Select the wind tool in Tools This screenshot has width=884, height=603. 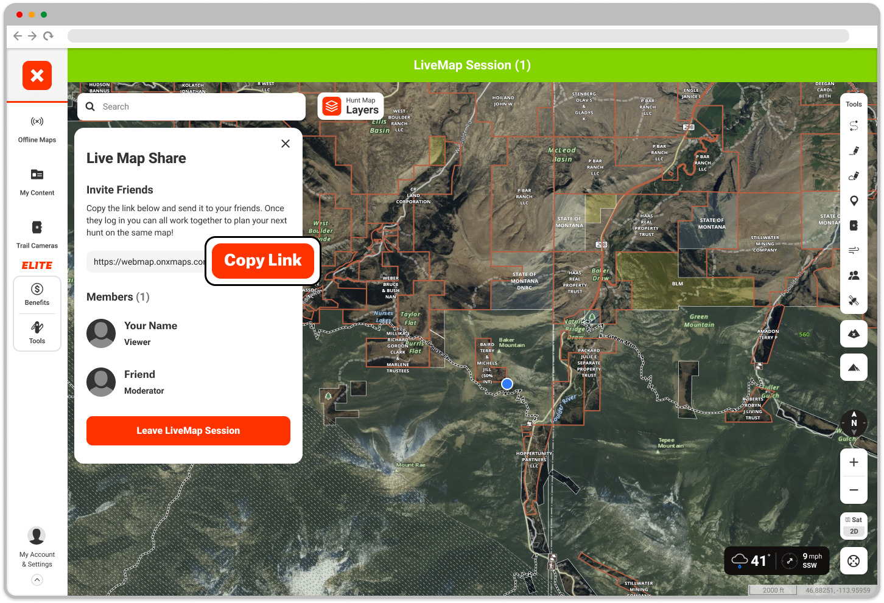click(854, 250)
